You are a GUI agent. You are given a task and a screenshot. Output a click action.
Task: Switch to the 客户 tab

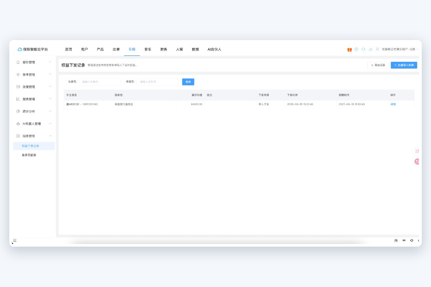84,49
